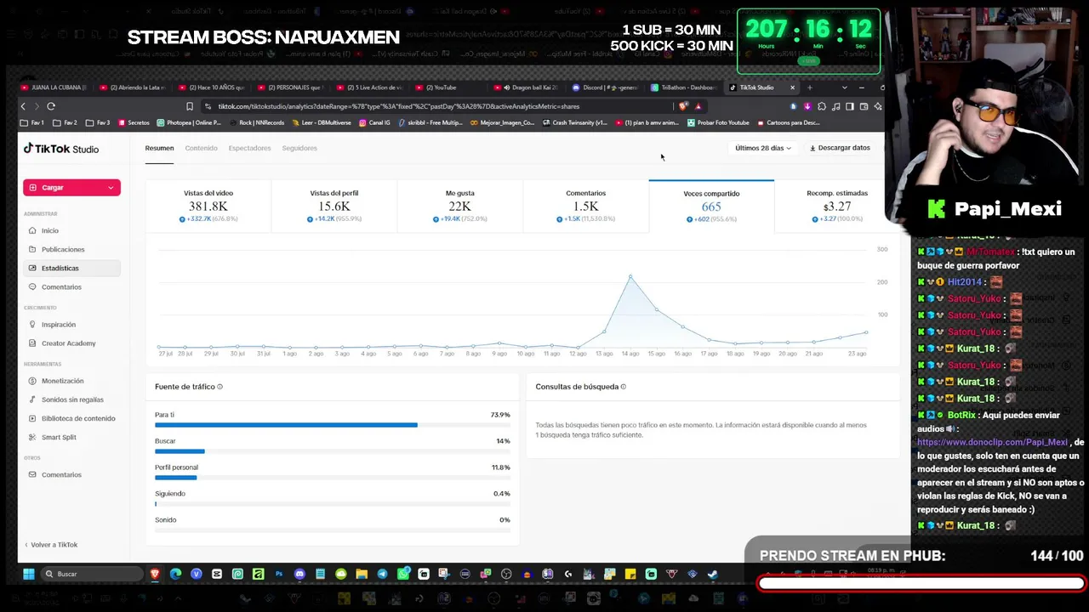The width and height of the screenshot is (1089, 612).
Task: Close the TikTok Studio browser tab
Action: click(x=792, y=88)
